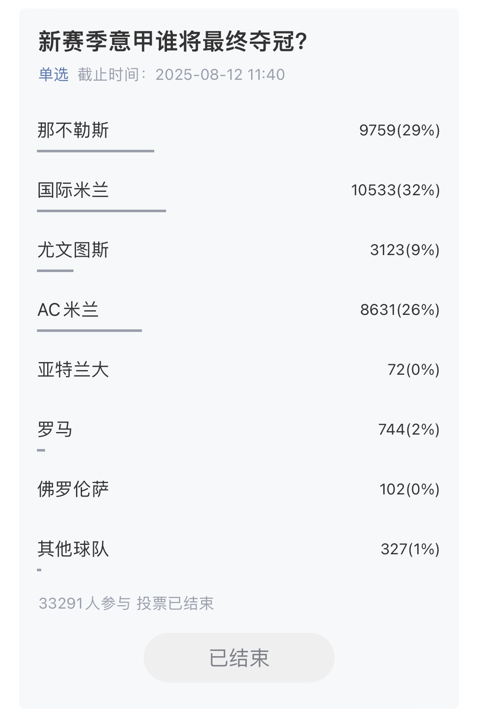The height and width of the screenshot is (713, 478).
Task: Pick the 佛罗伦萨 poll option
Action: [73, 489]
